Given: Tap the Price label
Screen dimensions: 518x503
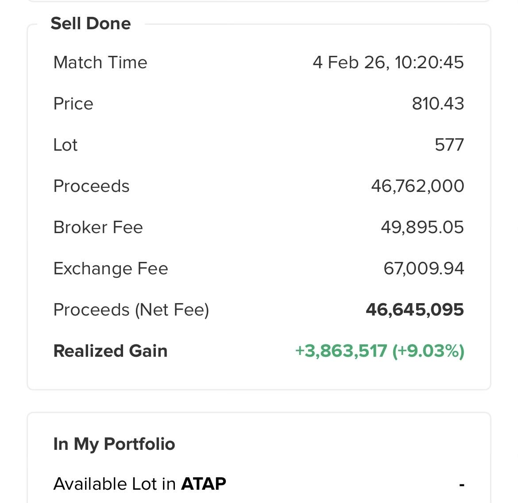Looking at the screenshot, I should (x=73, y=104).
